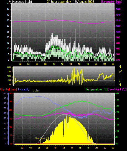Select the magenta "Dew Point (°C)" legend label
Viewport: 127px width, 151px height.
point(117,89)
